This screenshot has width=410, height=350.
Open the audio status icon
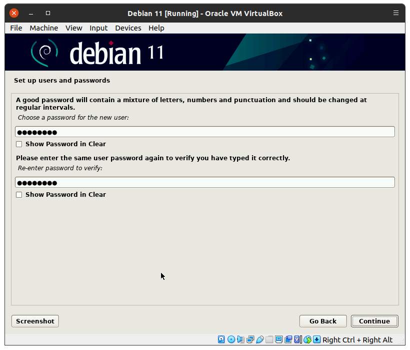tap(240, 339)
